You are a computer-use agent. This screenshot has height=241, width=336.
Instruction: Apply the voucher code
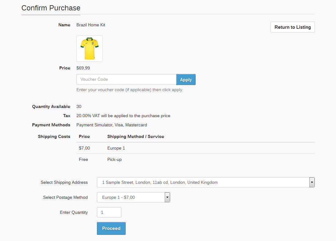[x=186, y=80]
